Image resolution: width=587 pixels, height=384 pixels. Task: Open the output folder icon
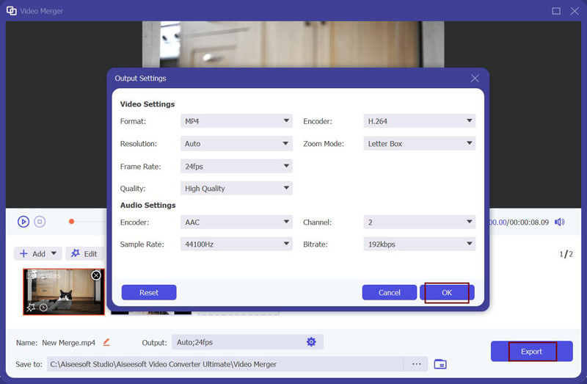[x=440, y=364]
